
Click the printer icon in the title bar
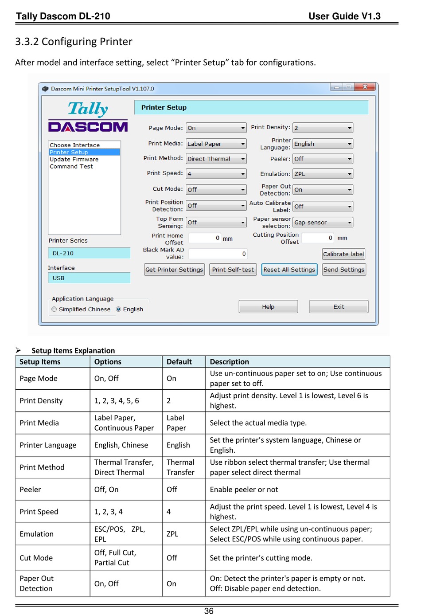pos(45,89)
